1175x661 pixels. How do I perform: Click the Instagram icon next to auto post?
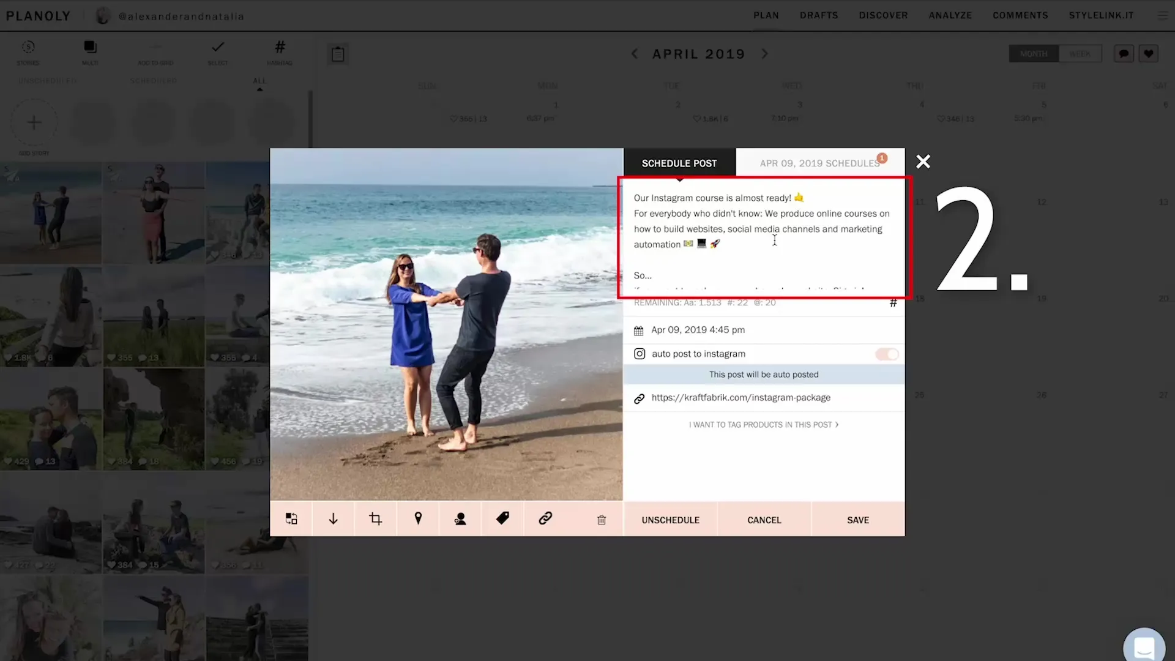(640, 354)
